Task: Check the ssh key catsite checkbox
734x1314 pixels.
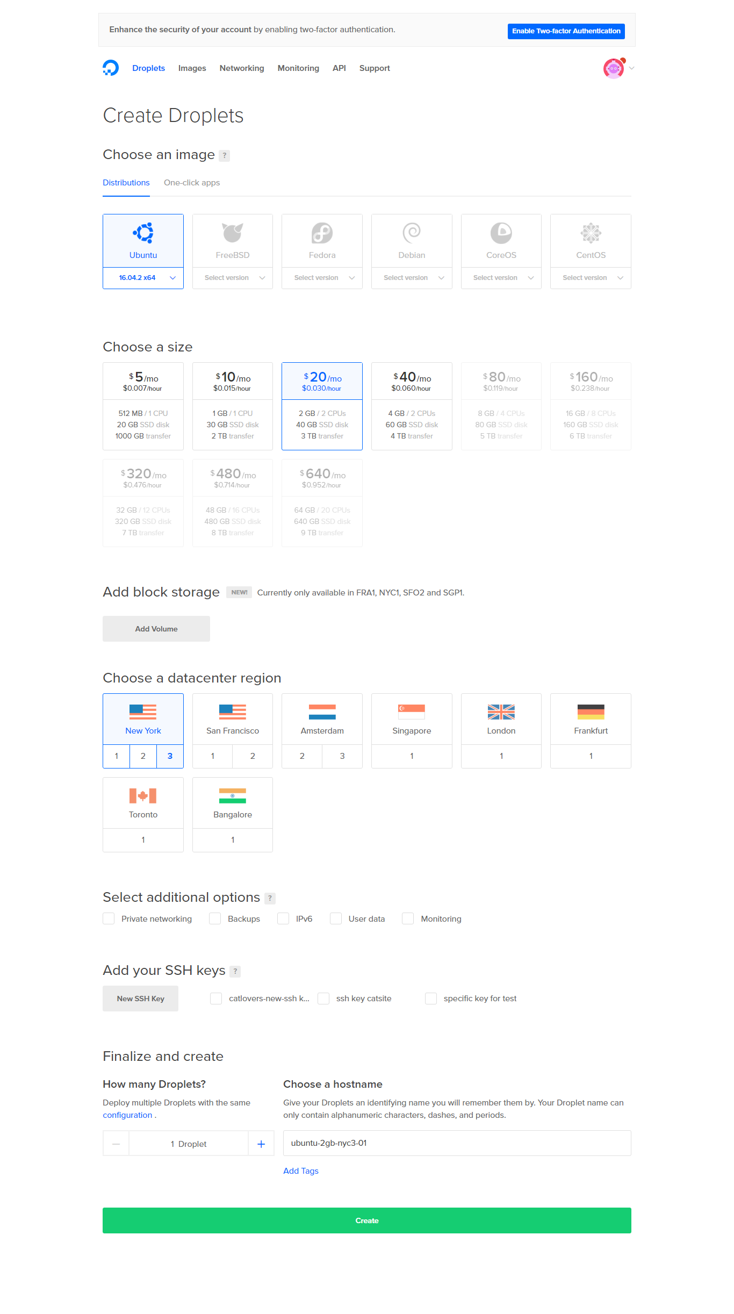Action: click(323, 998)
